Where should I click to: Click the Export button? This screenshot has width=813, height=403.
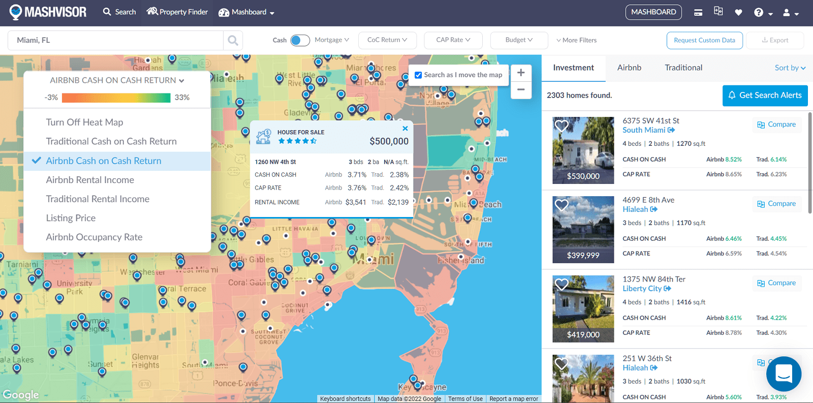tap(775, 40)
